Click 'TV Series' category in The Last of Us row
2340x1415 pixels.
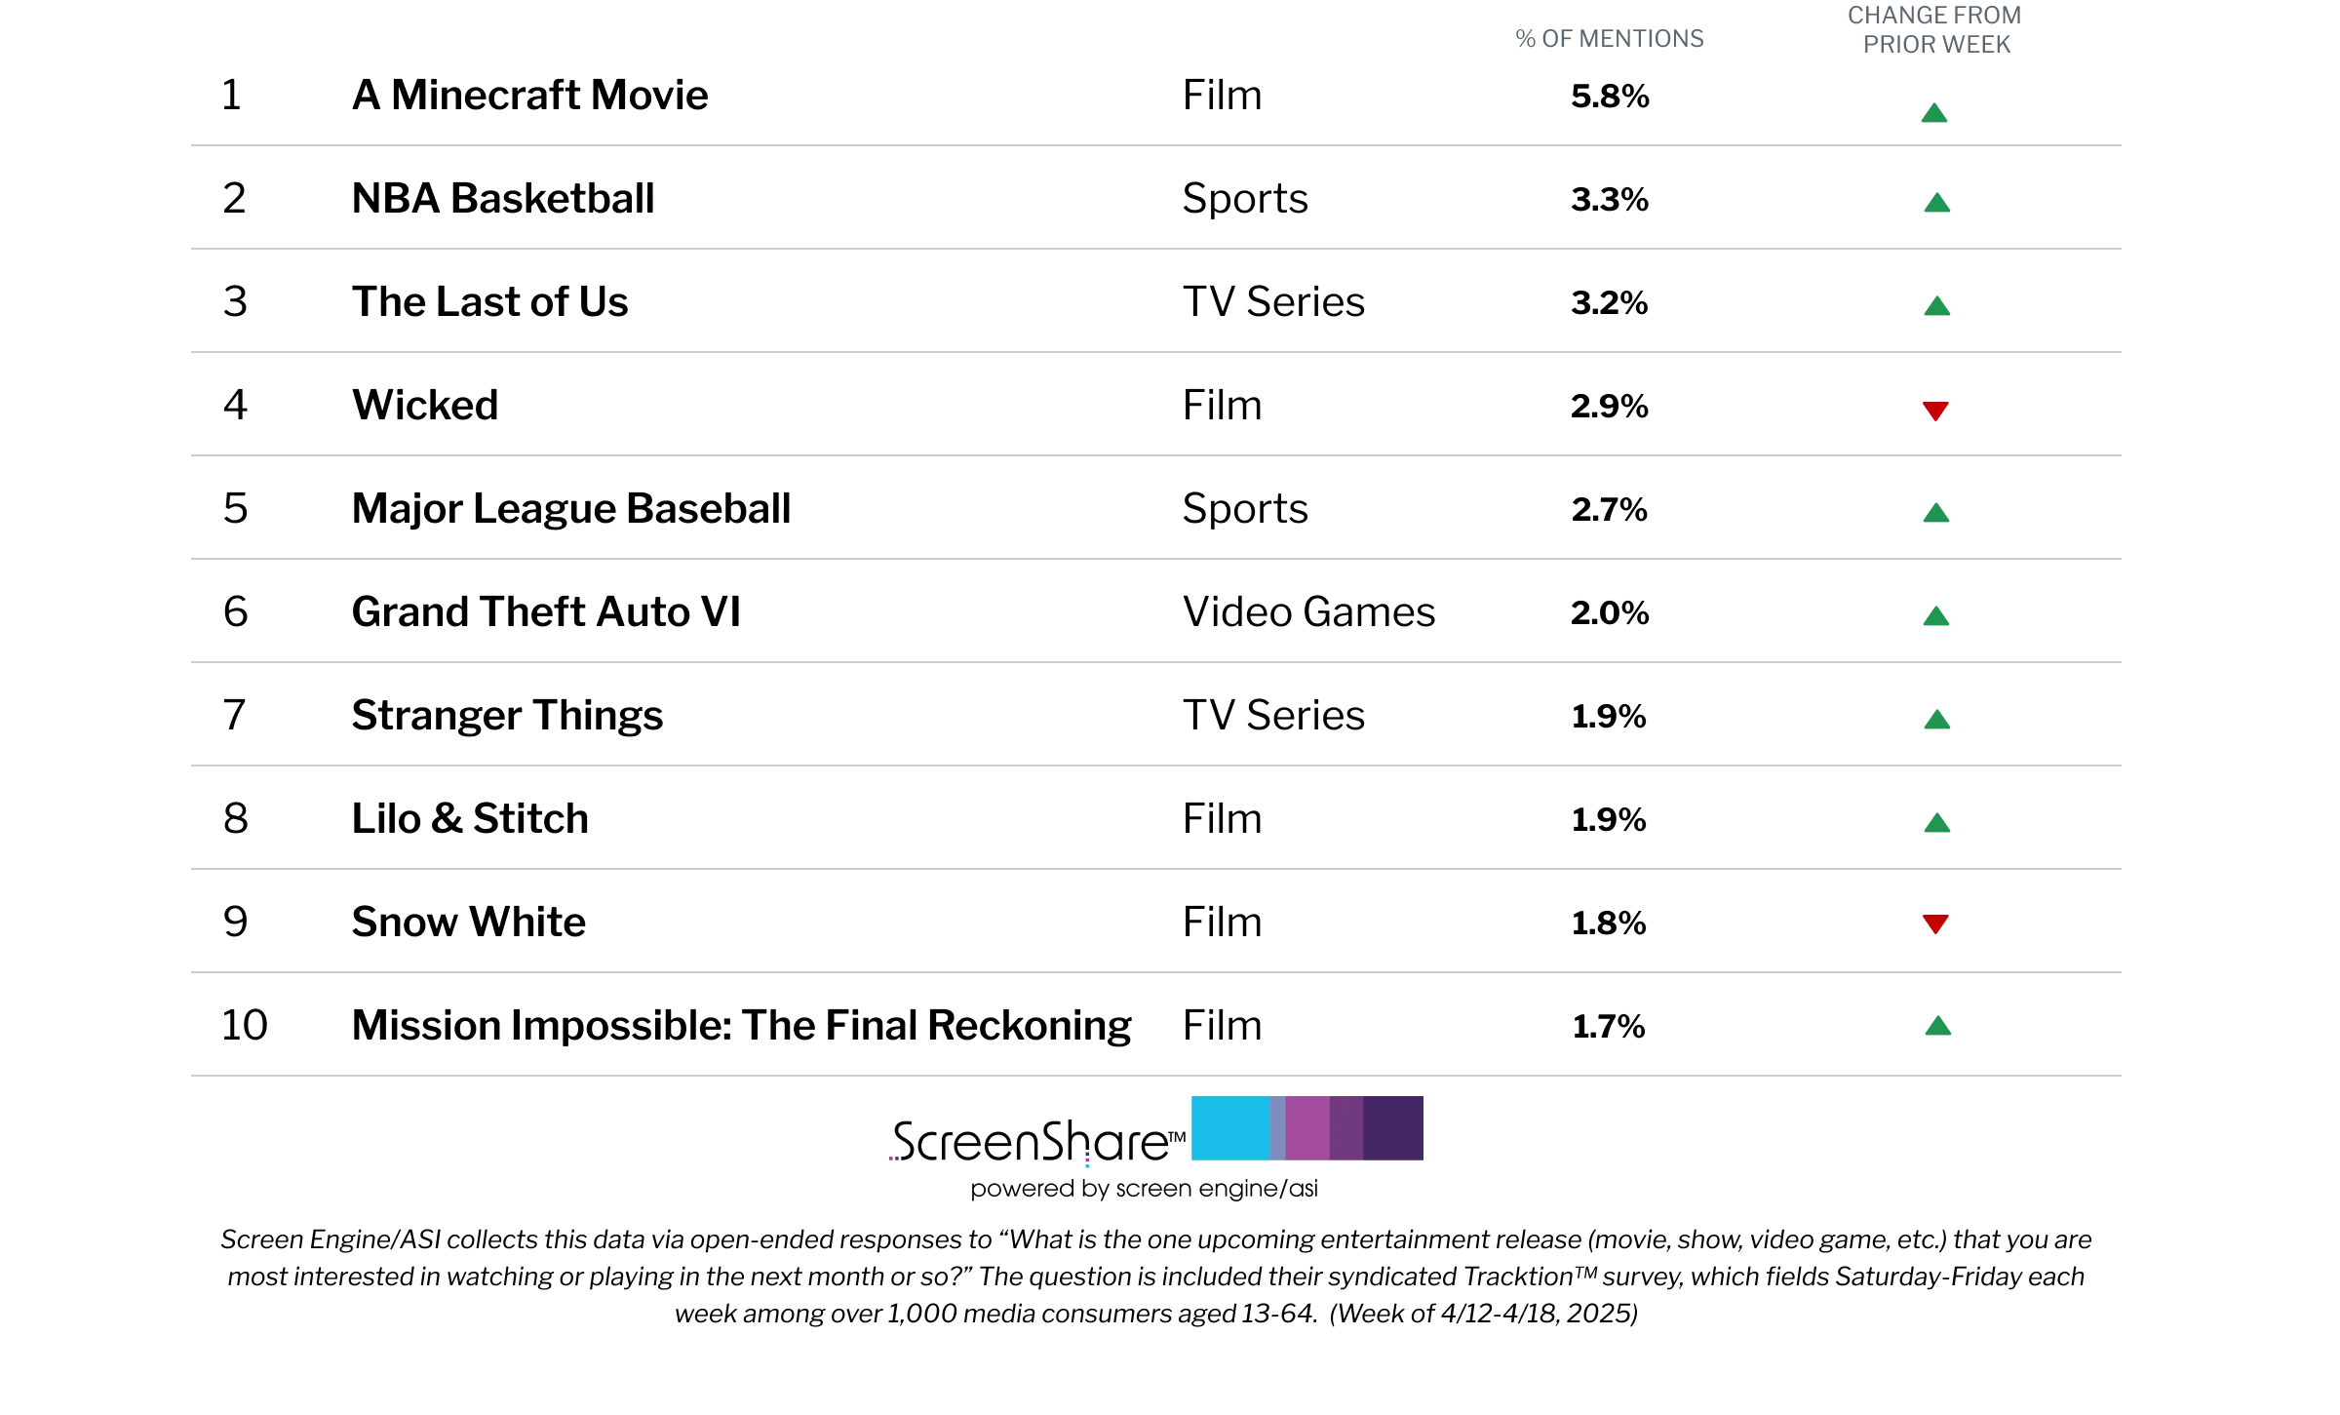1273,301
